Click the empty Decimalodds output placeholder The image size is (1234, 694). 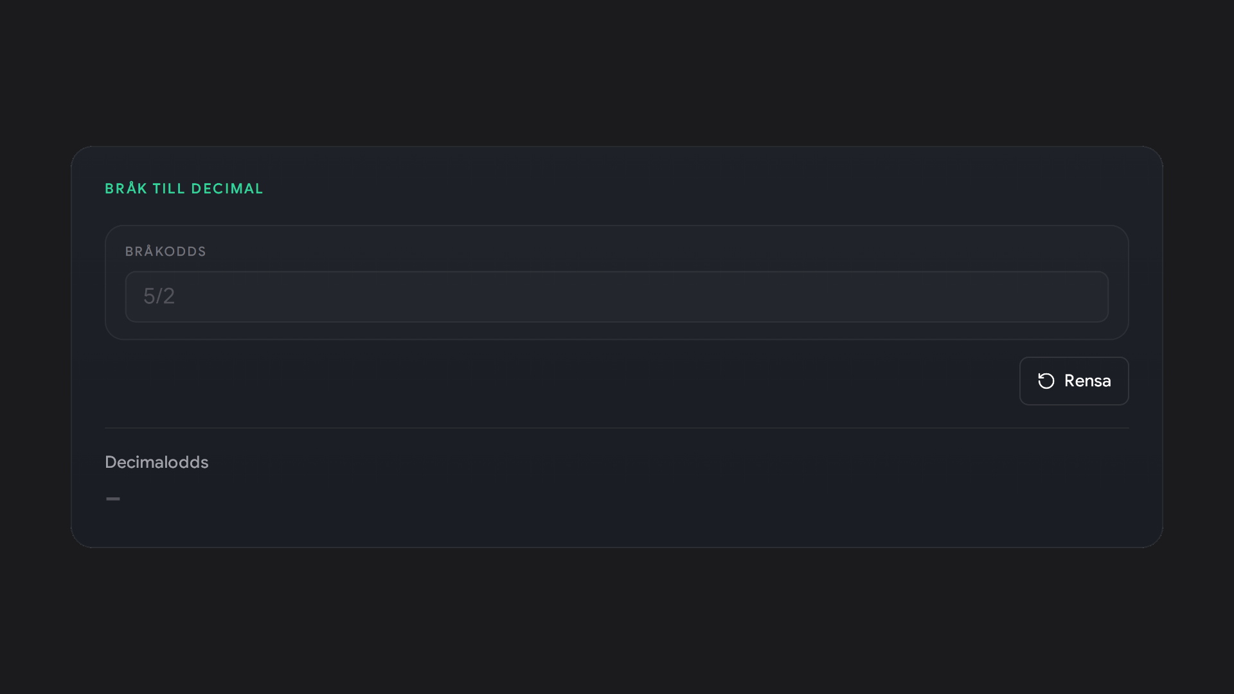click(x=112, y=499)
